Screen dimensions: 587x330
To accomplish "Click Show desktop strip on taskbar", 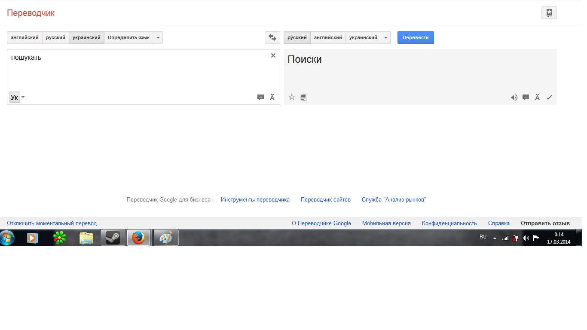I will [579, 238].
